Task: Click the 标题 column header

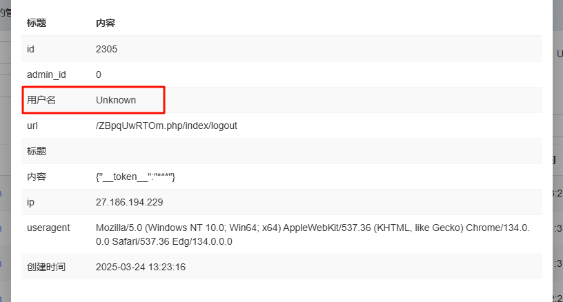Action: pos(37,23)
